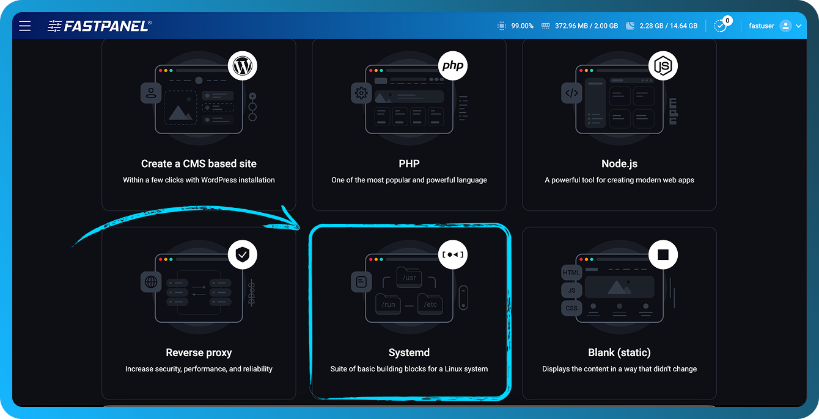Click the Node.js JS badge icon
The image size is (819, 419).
click(663, 65)
